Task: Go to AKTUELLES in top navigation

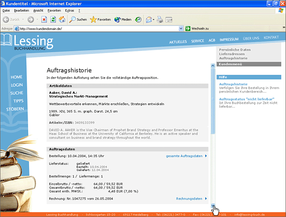Action: click(178, 42)
